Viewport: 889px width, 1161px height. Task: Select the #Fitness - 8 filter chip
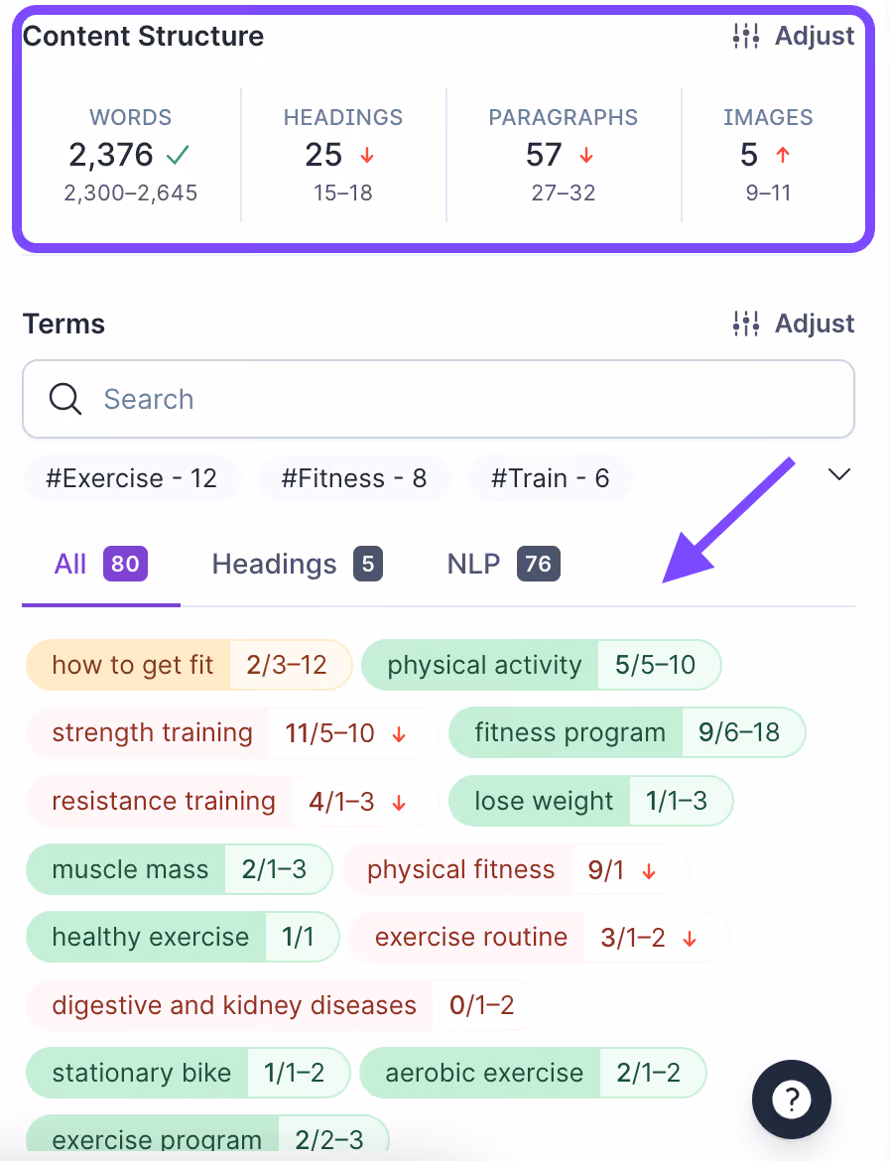tap(354, 478)
